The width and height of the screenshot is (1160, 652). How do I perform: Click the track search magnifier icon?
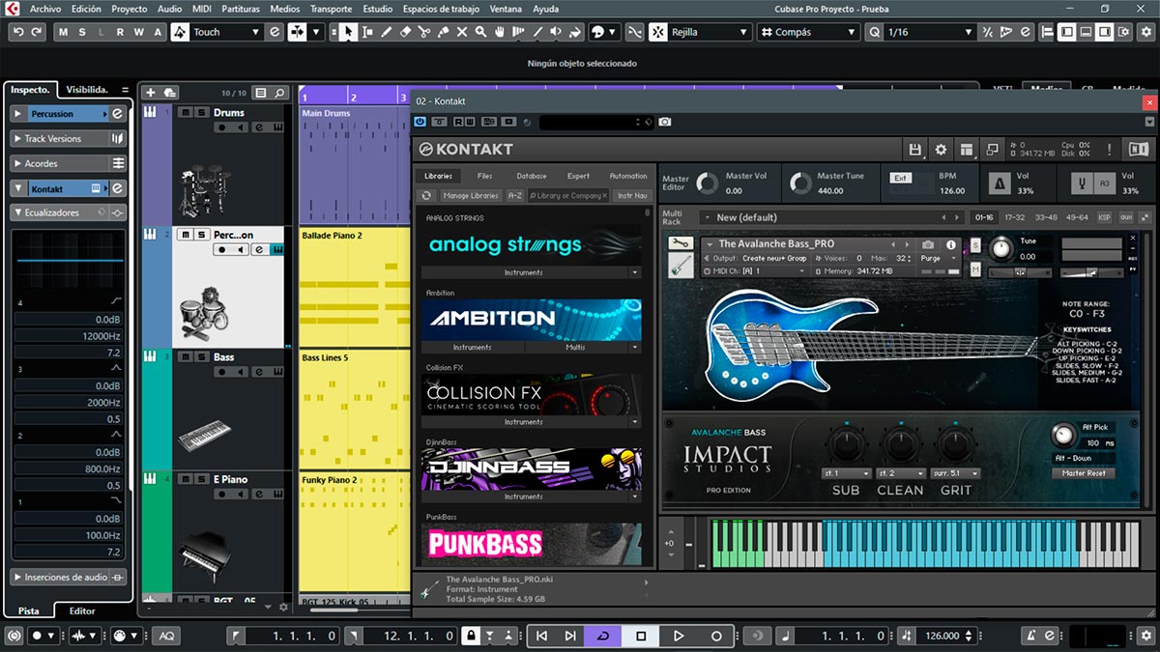279,93
